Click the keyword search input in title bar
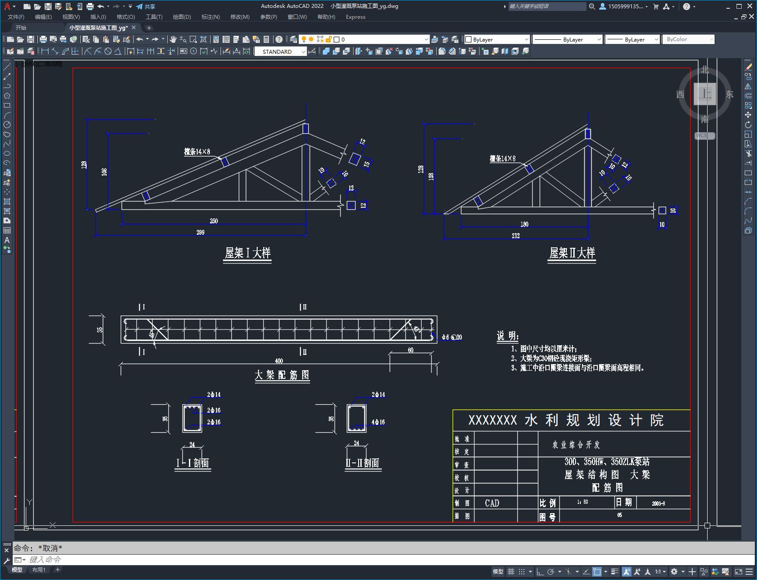This screenshot has height=580, width=757. coord(547,7)
